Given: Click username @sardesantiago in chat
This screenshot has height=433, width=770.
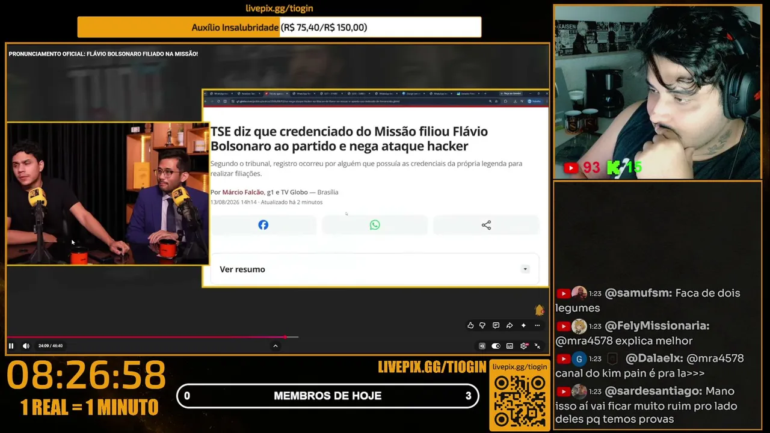Looking at the screenshot, I should tap(652, 391).
